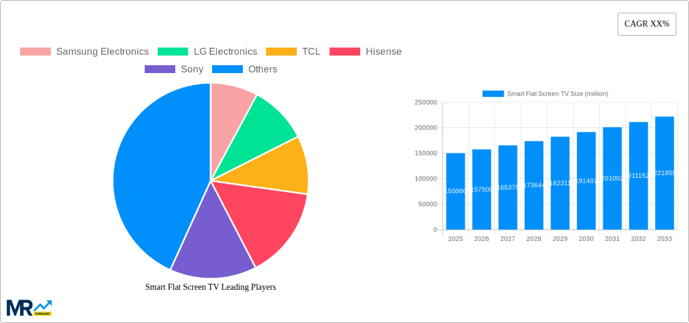
Task: Click the MR Forecast logo
Action: (30, 308)
